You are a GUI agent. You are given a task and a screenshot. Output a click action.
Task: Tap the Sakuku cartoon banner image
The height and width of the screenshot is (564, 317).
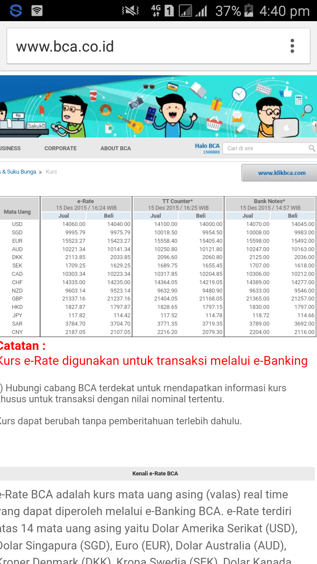(x=158, y=106)
